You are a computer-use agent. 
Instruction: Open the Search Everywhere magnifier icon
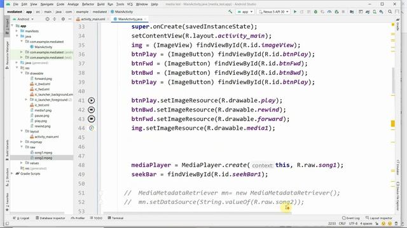[x=390, y=11]
